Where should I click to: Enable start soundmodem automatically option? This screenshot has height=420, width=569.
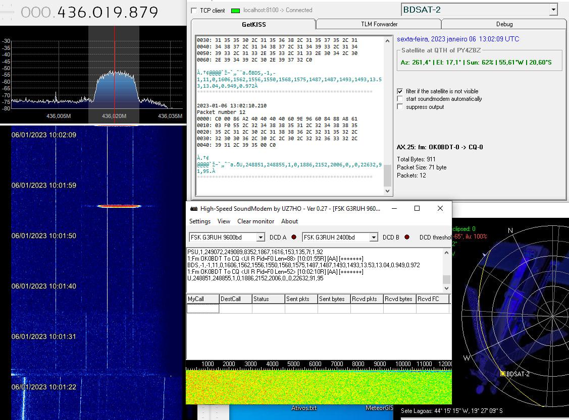(400, 99)
